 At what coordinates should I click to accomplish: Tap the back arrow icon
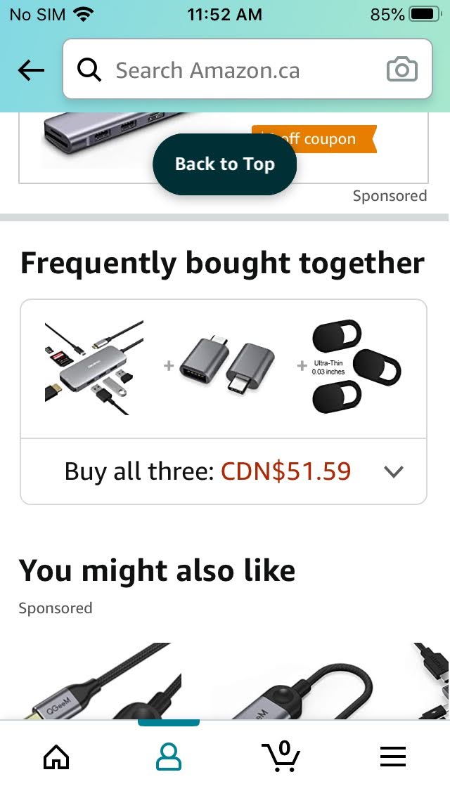[31, 70]
